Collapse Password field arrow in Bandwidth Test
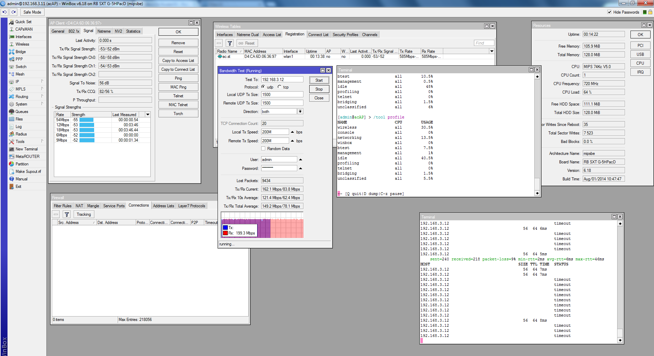654x356 pixels. [300, 168]
